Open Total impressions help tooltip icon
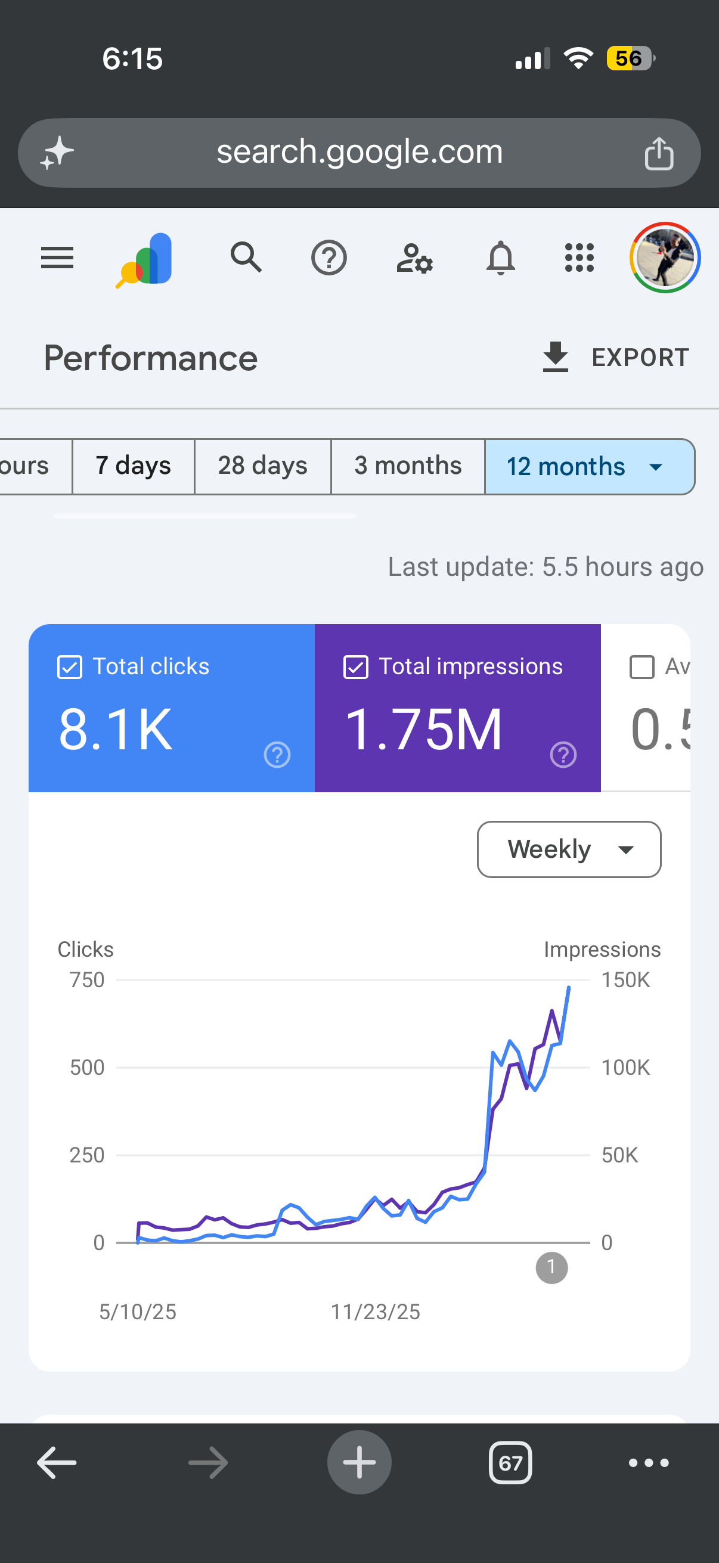Image resolution: width=719 pixels, height=1563 pixels. [x=563, y=755]
